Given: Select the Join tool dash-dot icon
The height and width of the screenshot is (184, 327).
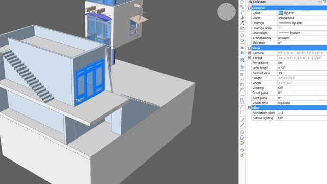Looking at the screenshot, I should point(242,95).
